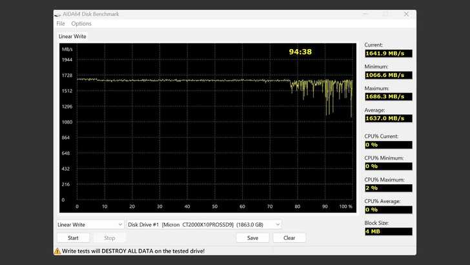Click the disabled Stop button
This screenshot has width=470, height=265.
tap(110, 238)
